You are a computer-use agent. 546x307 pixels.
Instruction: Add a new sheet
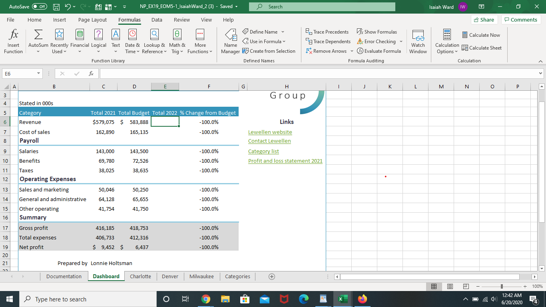pyautogui.click(x=272, y=276)
